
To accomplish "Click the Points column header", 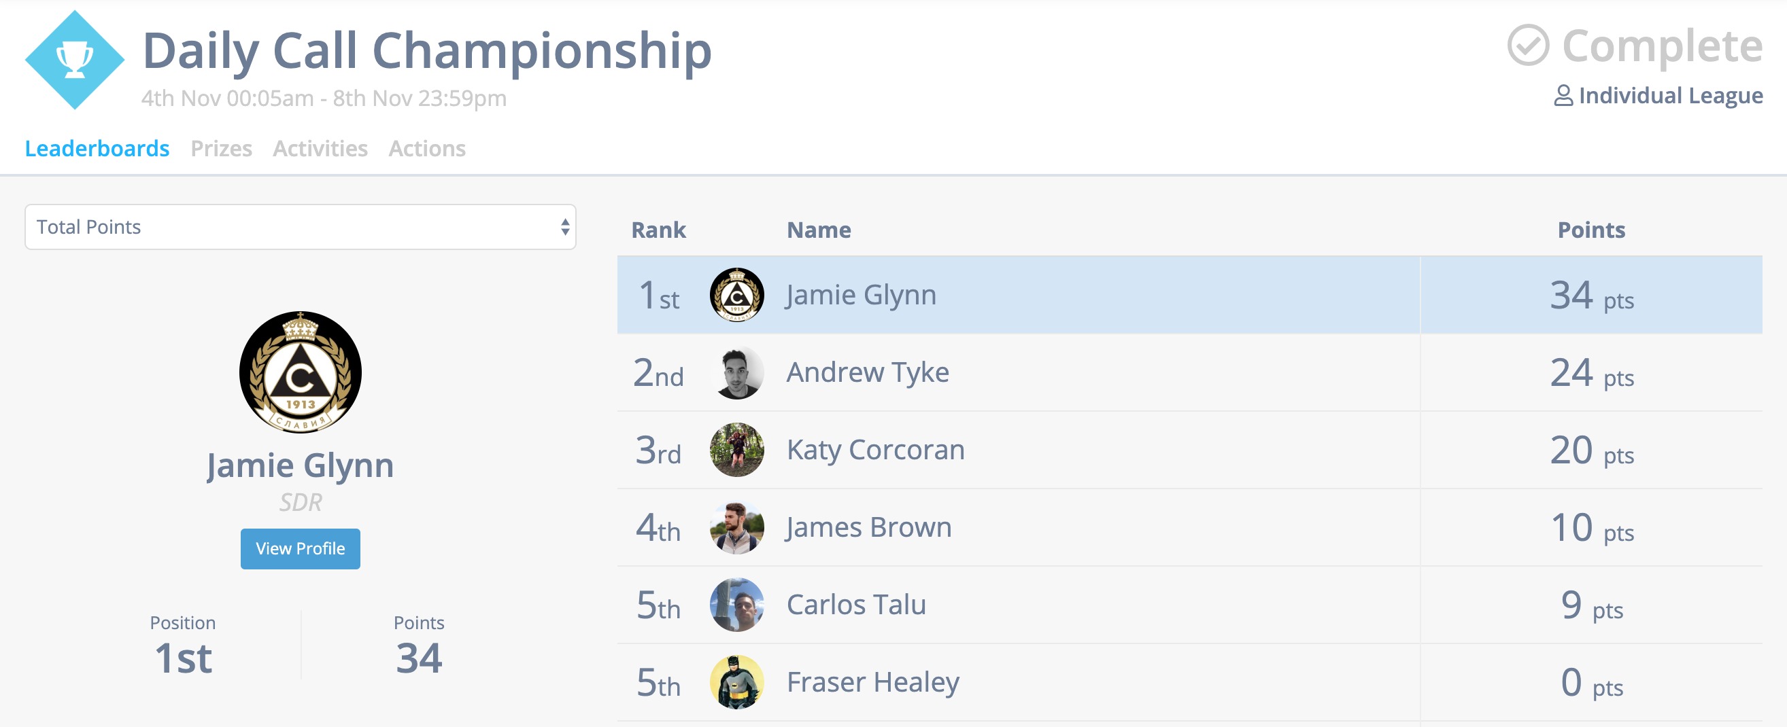I will pos(1590,230).
